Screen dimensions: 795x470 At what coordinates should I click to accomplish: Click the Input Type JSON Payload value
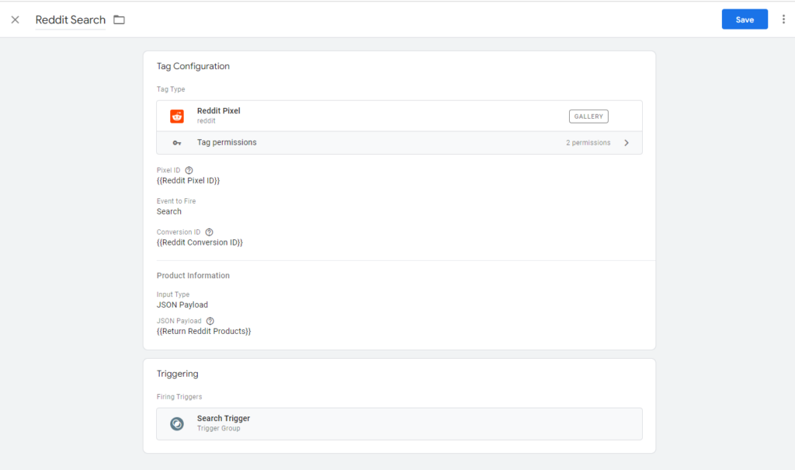click(x=182, y=305)
